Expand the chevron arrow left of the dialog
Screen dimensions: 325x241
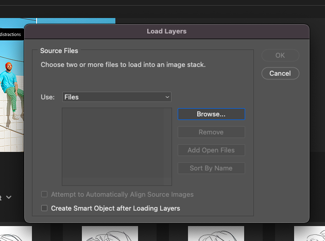9,197
